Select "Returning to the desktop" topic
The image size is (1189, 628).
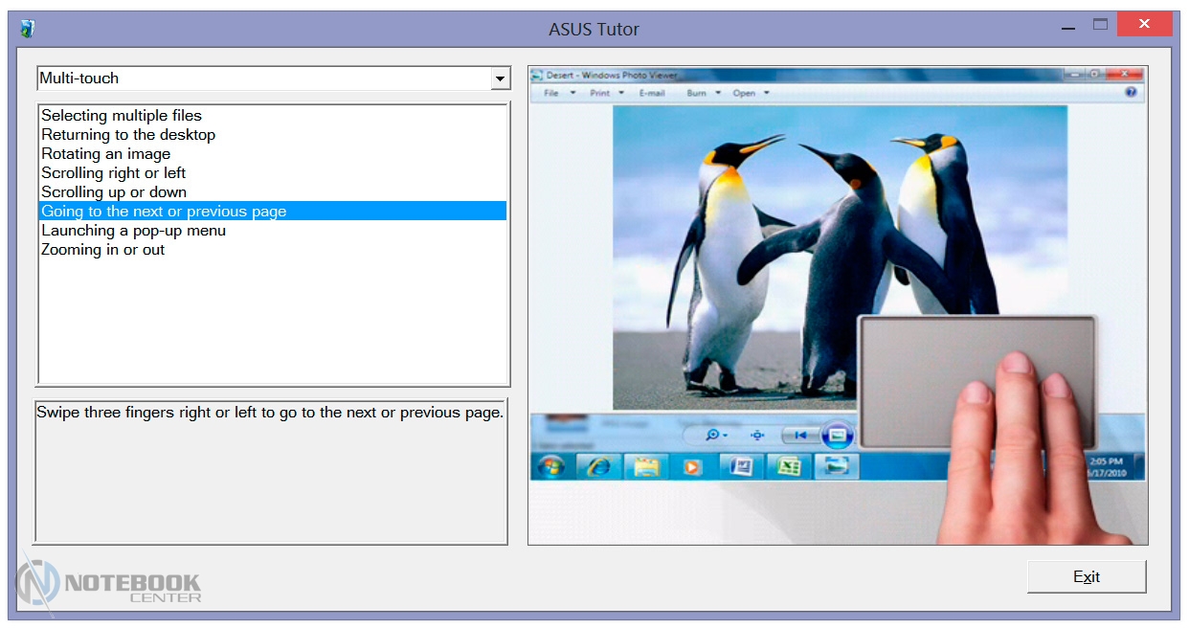pyautogui.click(x=128, y=135)
